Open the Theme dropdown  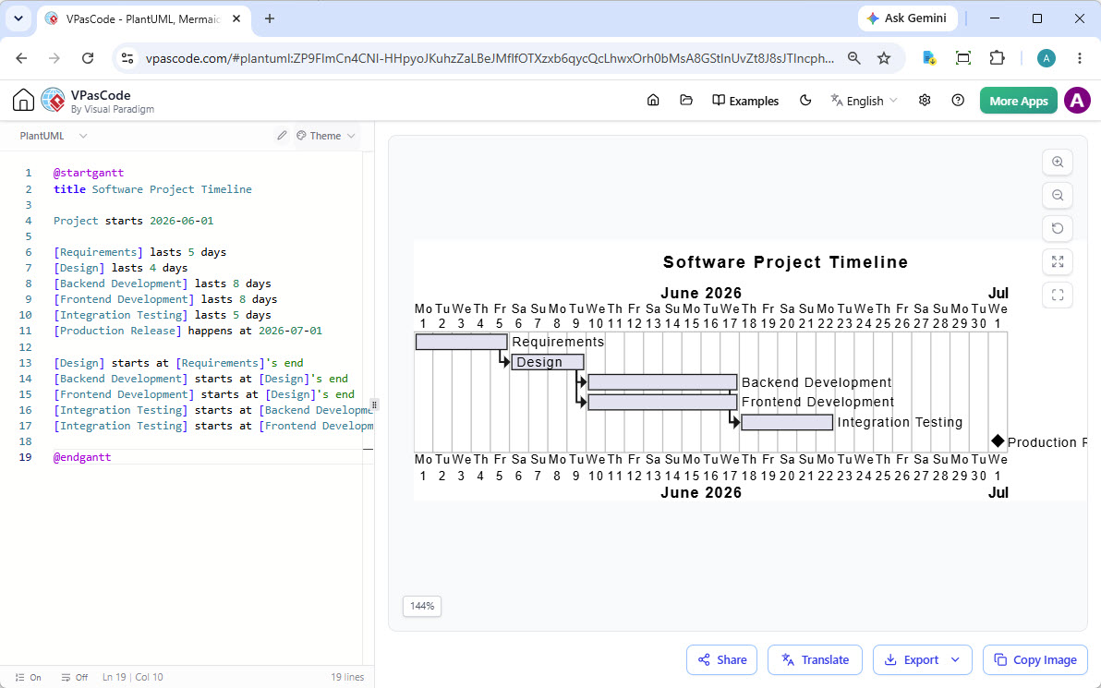(326, 136)
